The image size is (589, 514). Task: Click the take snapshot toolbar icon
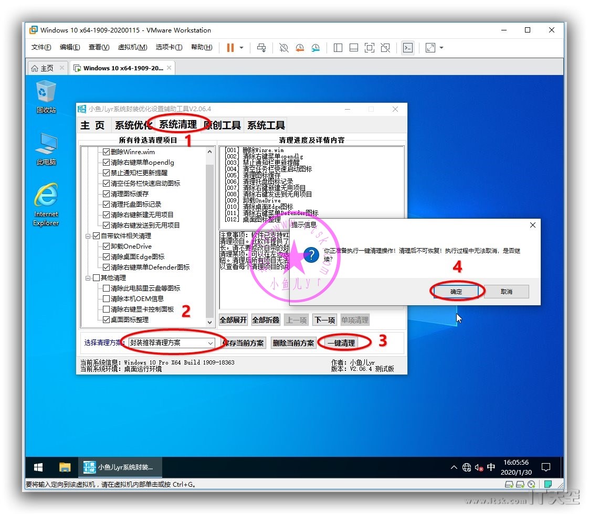[284, 48]
